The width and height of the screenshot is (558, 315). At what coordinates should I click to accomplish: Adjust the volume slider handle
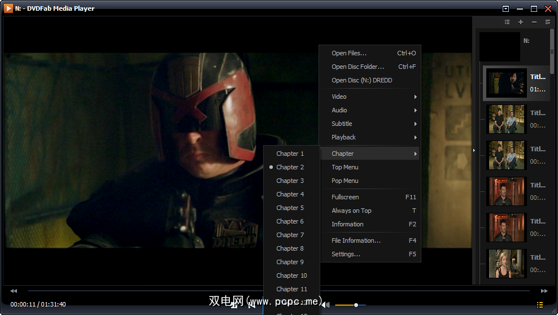tap(356, 305)
